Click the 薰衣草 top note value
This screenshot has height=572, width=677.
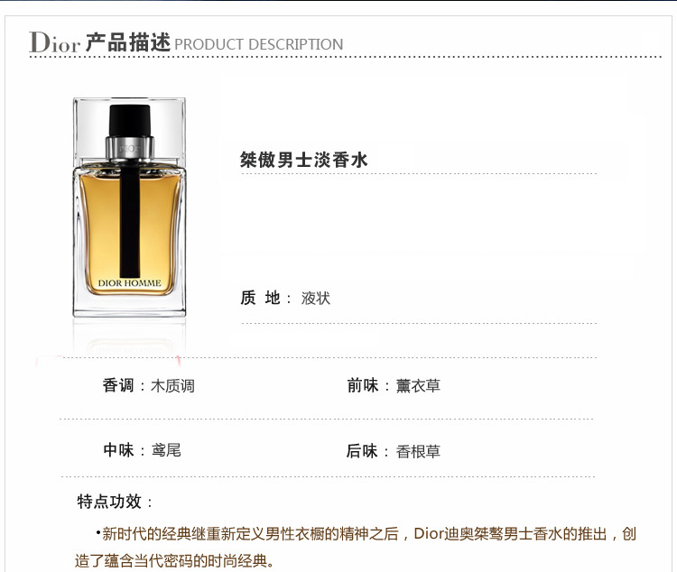(x=418, y=386)
